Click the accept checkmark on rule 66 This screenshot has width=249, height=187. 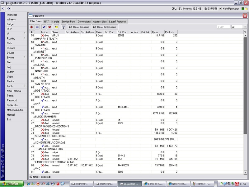[x=42, y=87]
